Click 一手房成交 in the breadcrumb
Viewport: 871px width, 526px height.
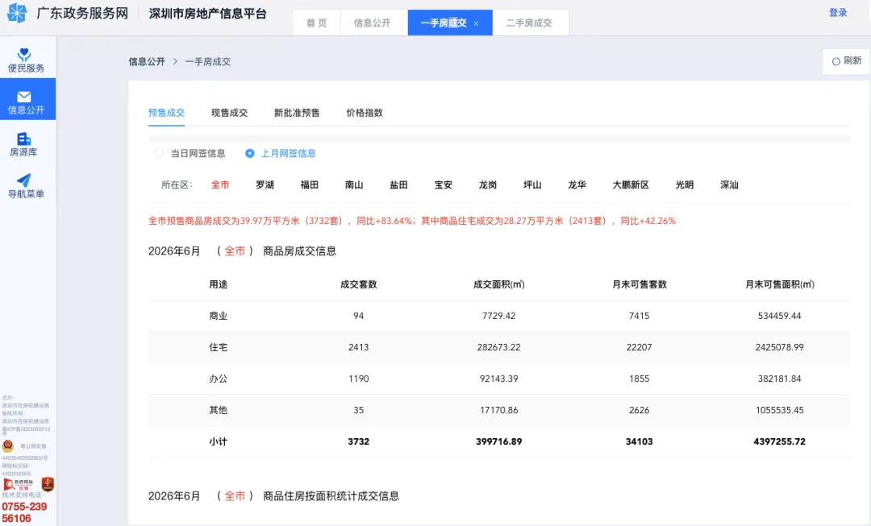pyautogui.click(x=208, y=61)
